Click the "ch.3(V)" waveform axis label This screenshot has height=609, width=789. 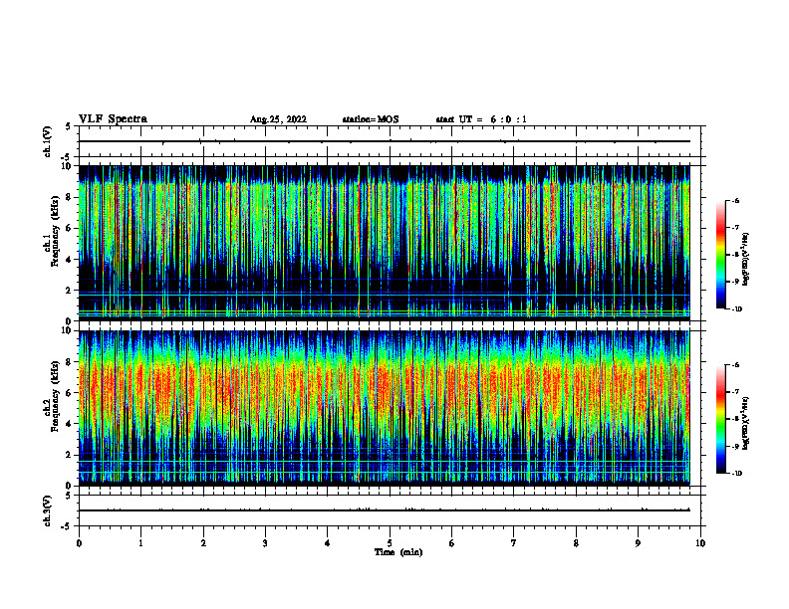tap(48, 510)
